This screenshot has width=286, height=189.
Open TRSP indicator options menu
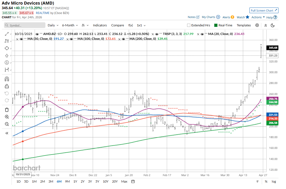[161, 34]
